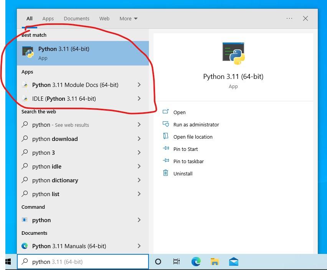Click the Pin to taskbar pin icon
Image resolution: width=327 pixels, height=270 pixels.
click(x=166, y=160)
